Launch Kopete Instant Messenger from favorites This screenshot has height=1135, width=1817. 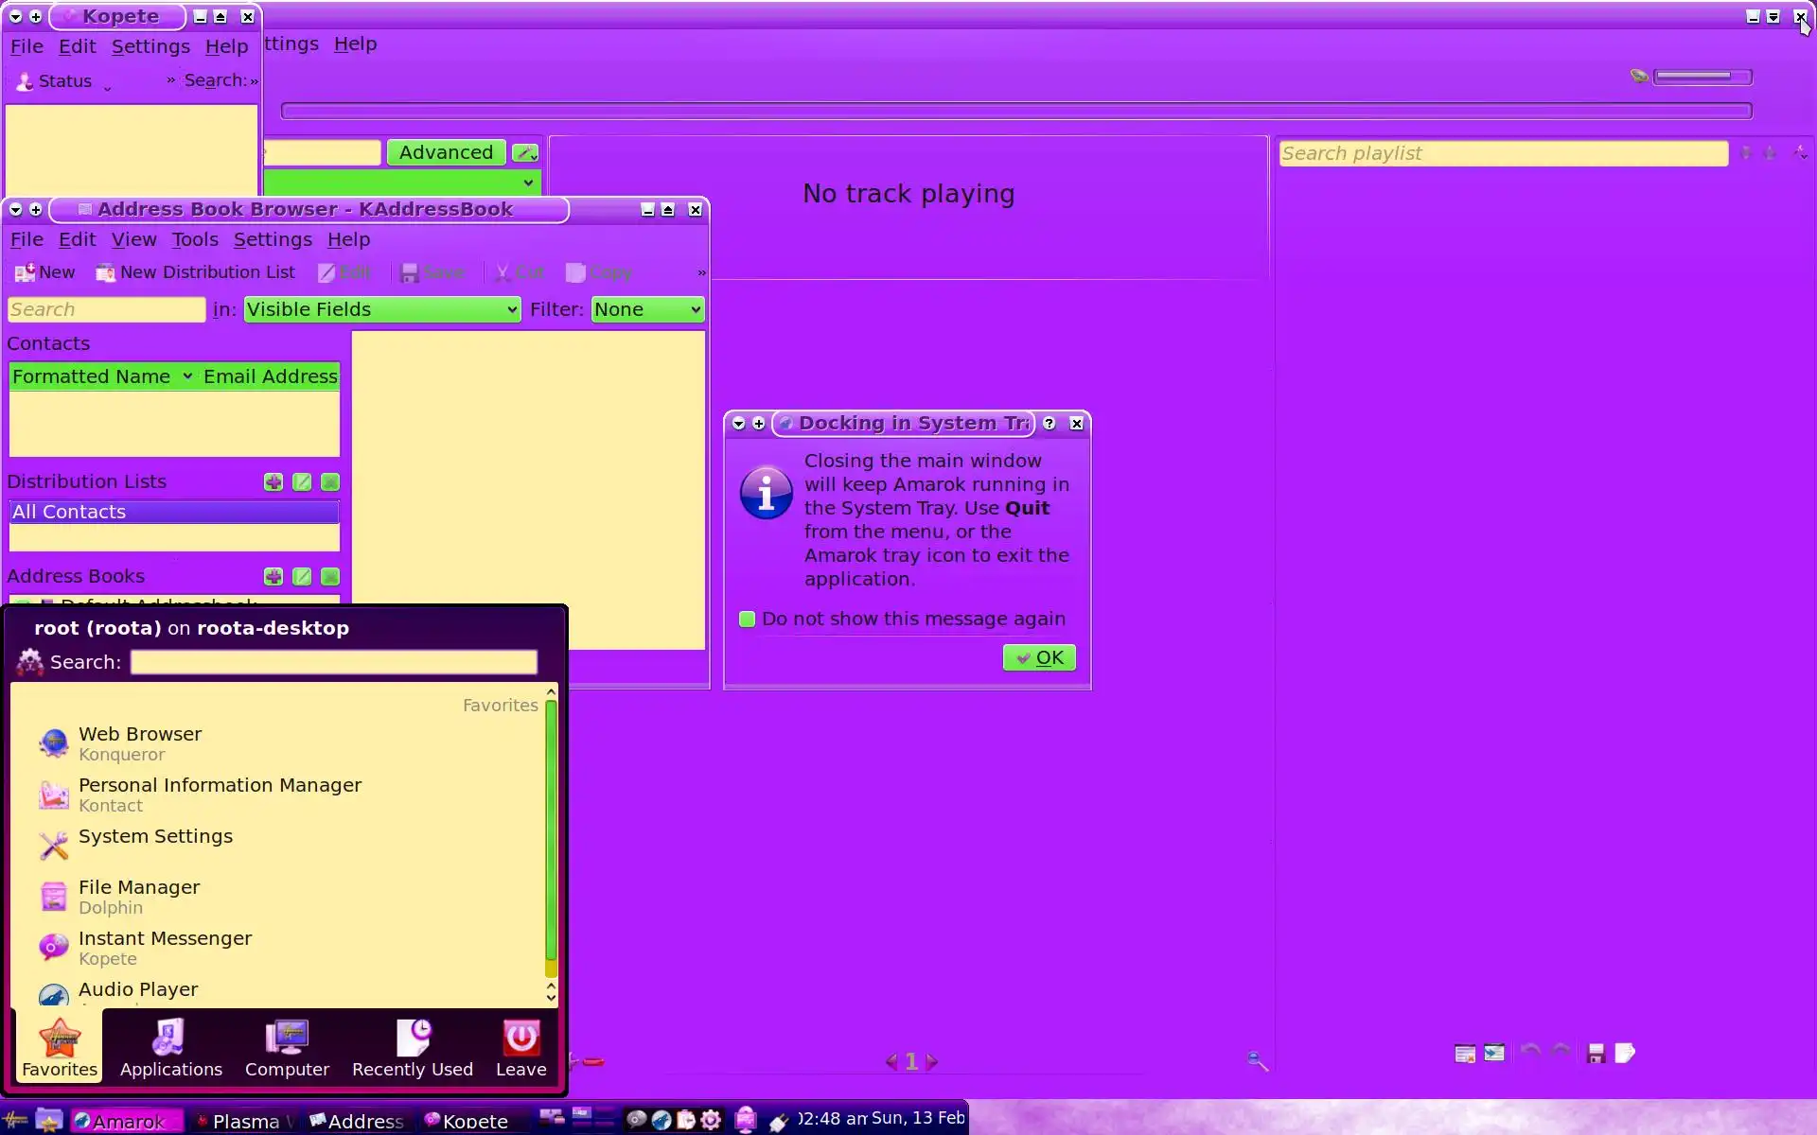pos(165,948)
